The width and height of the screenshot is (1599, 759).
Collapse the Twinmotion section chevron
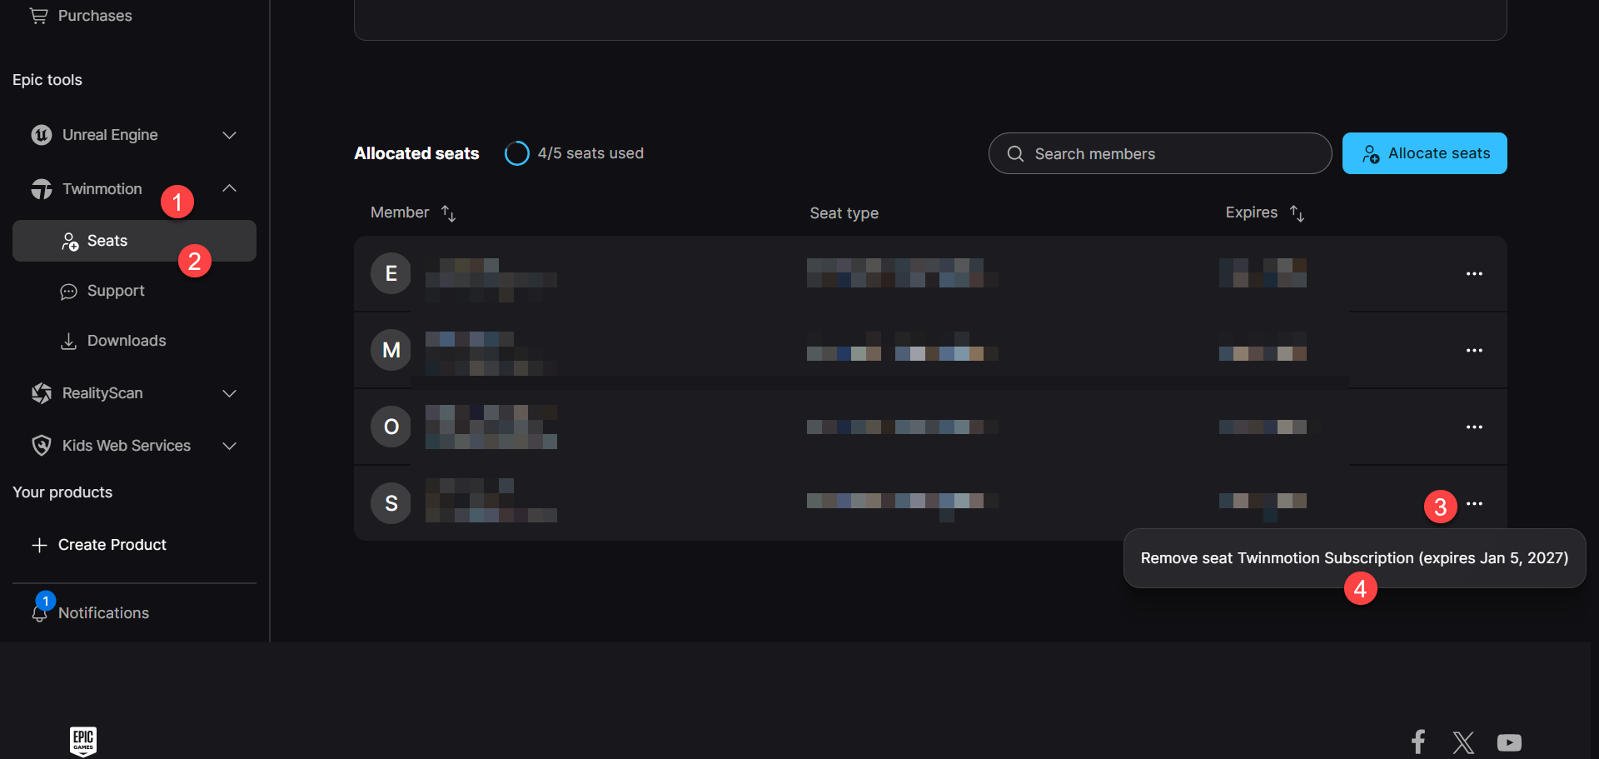230,188
